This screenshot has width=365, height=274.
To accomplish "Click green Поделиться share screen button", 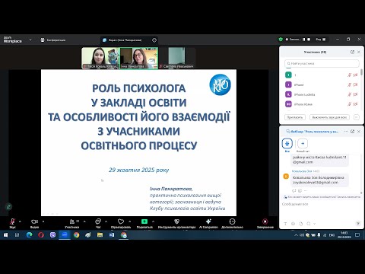I will [x=144, y=223].
